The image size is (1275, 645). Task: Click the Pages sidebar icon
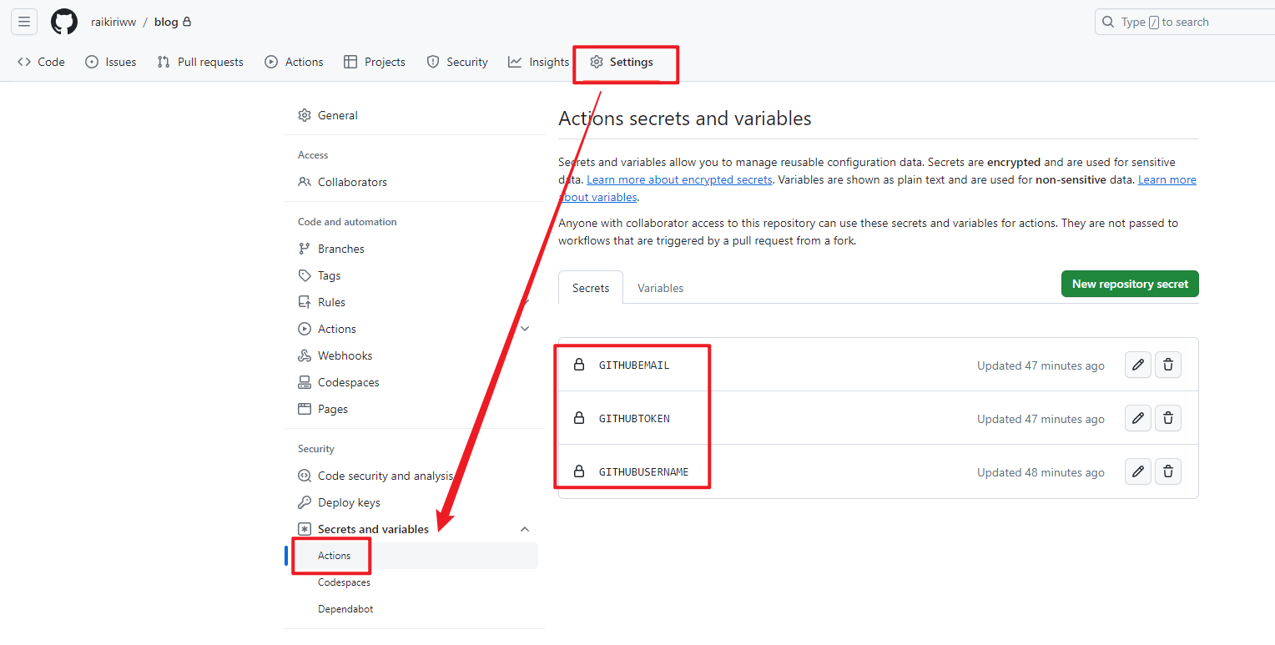[305, 408]
